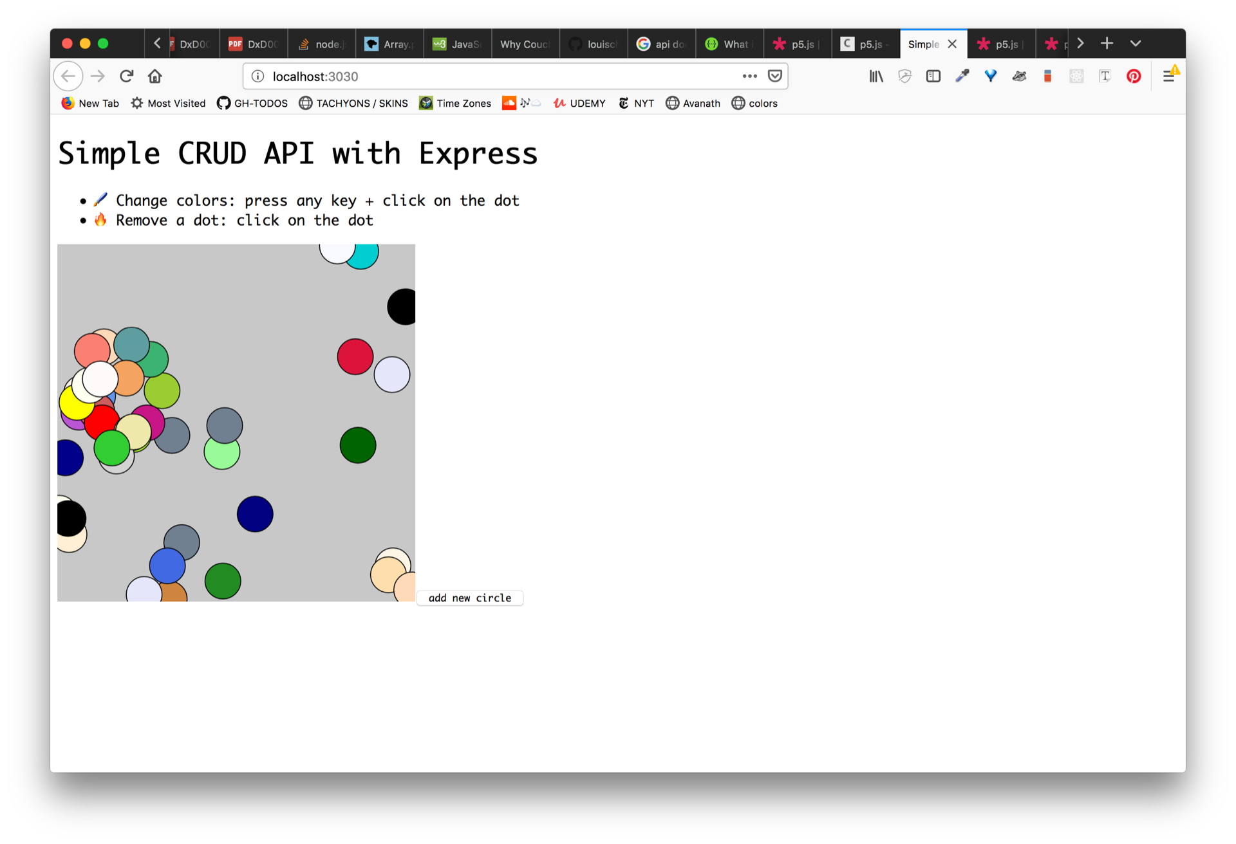Toggle the sidebar panel view

[x=933, y=77]
